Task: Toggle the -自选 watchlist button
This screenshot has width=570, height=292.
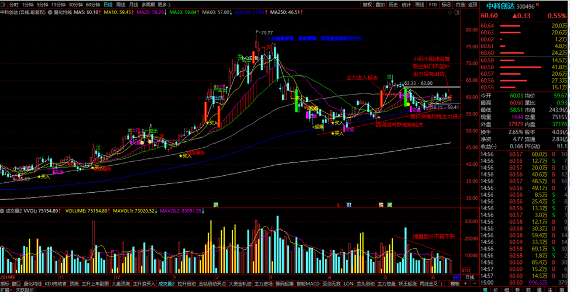Action: coord(459,5)
